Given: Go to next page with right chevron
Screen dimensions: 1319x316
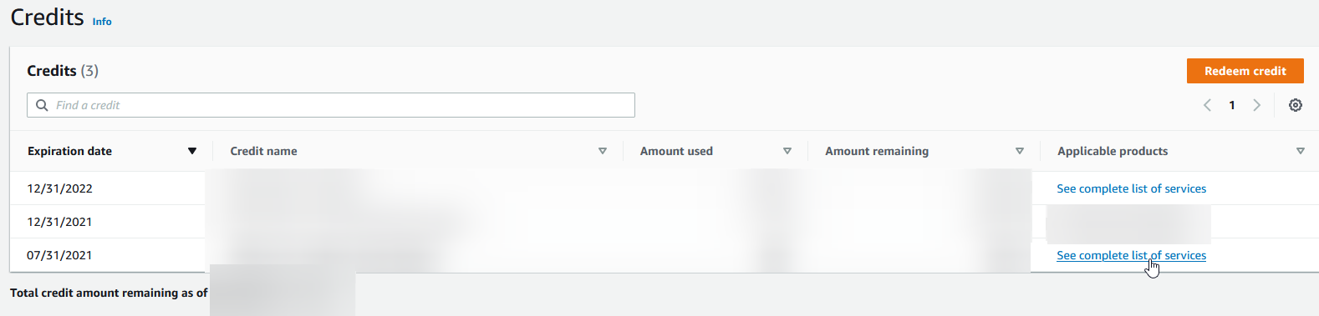Looking at the screenshot, I should [x=1256, y=105].
